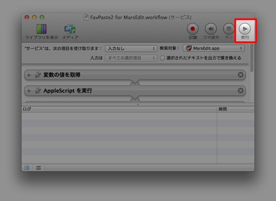Remove the 変数の値を取得 action
The image size is (276, 201).
pyautogui.click(x=241, y=75)
